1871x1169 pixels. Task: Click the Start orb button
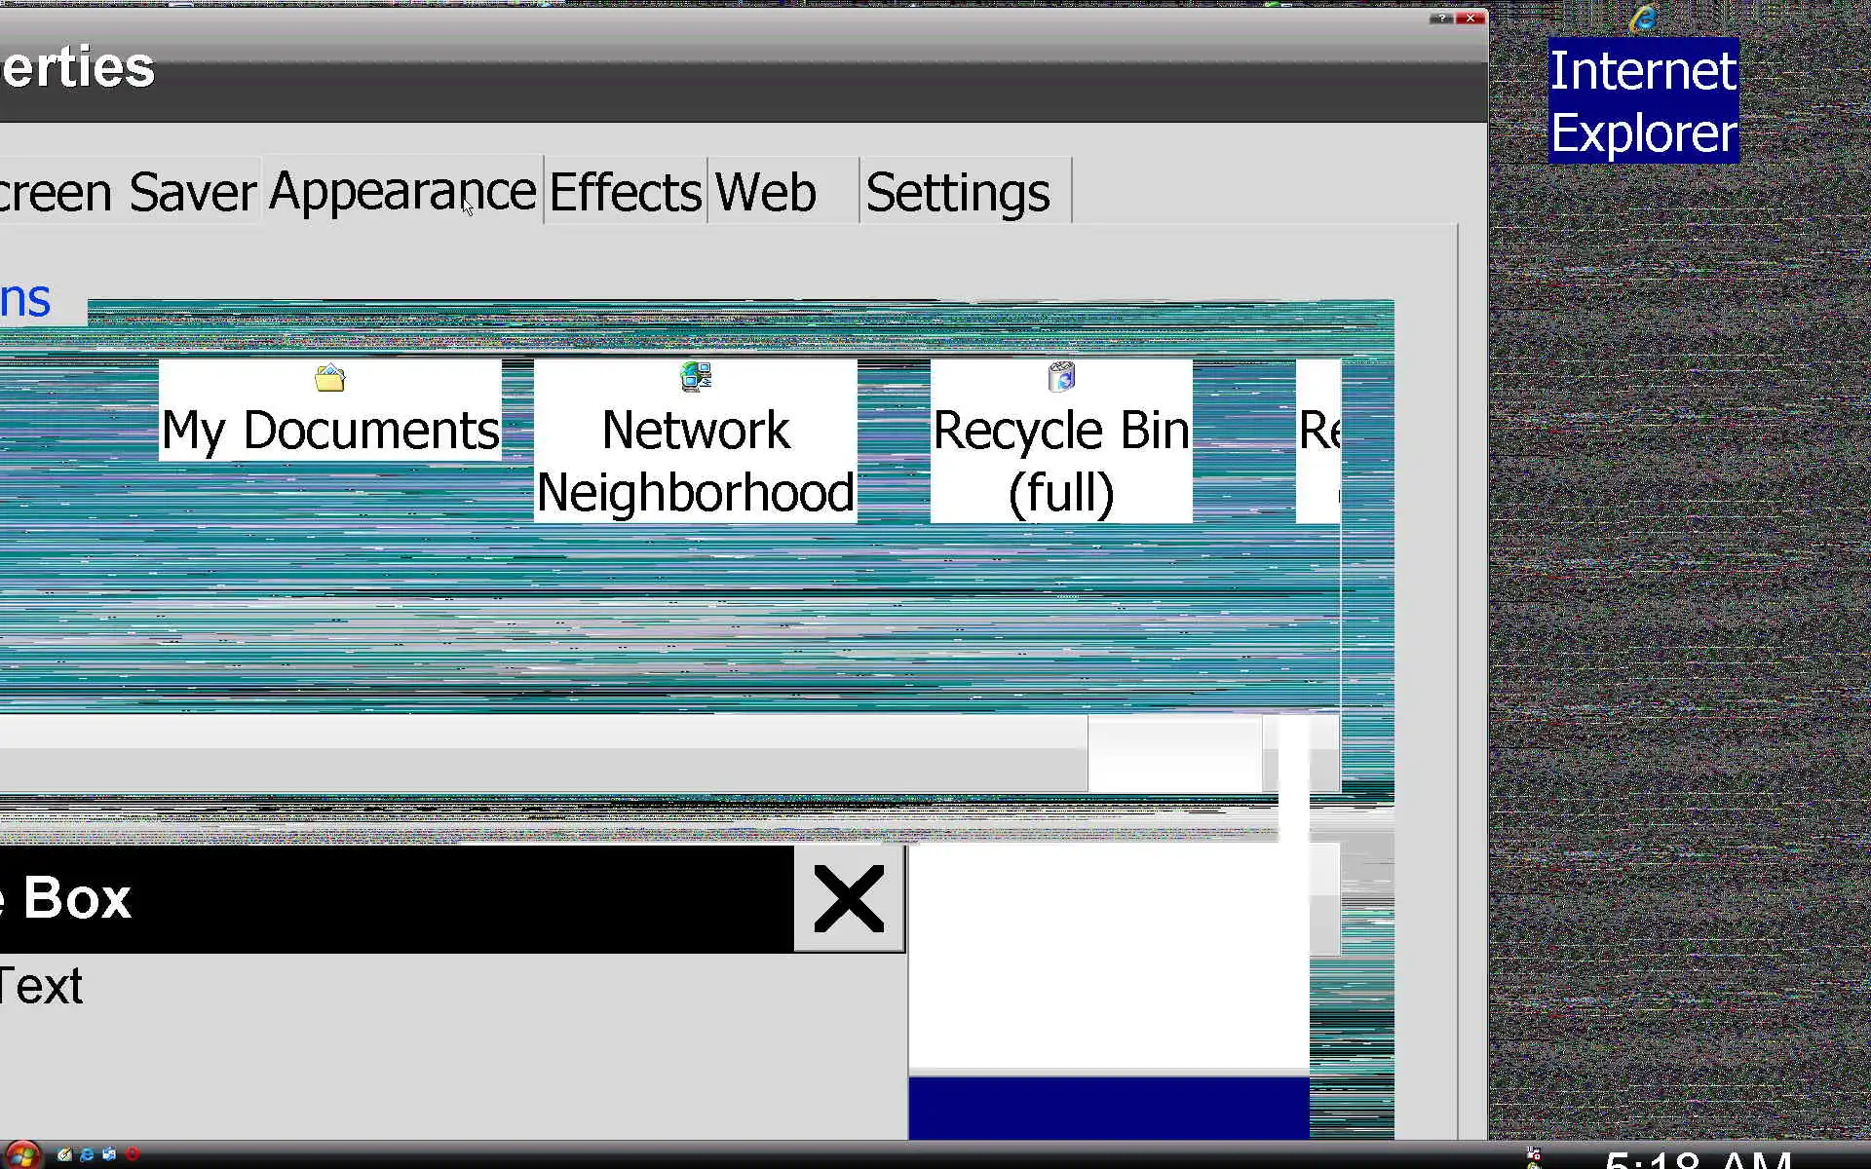pos(21,1155)
